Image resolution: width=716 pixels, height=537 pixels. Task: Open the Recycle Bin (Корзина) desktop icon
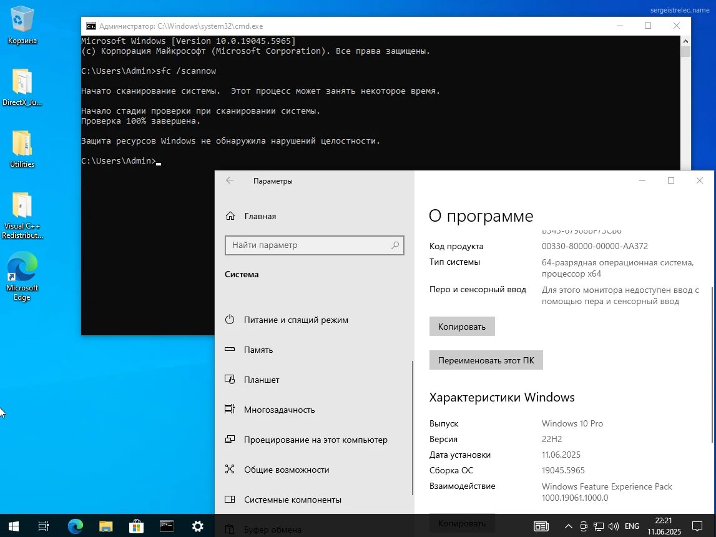coord(22,25)
